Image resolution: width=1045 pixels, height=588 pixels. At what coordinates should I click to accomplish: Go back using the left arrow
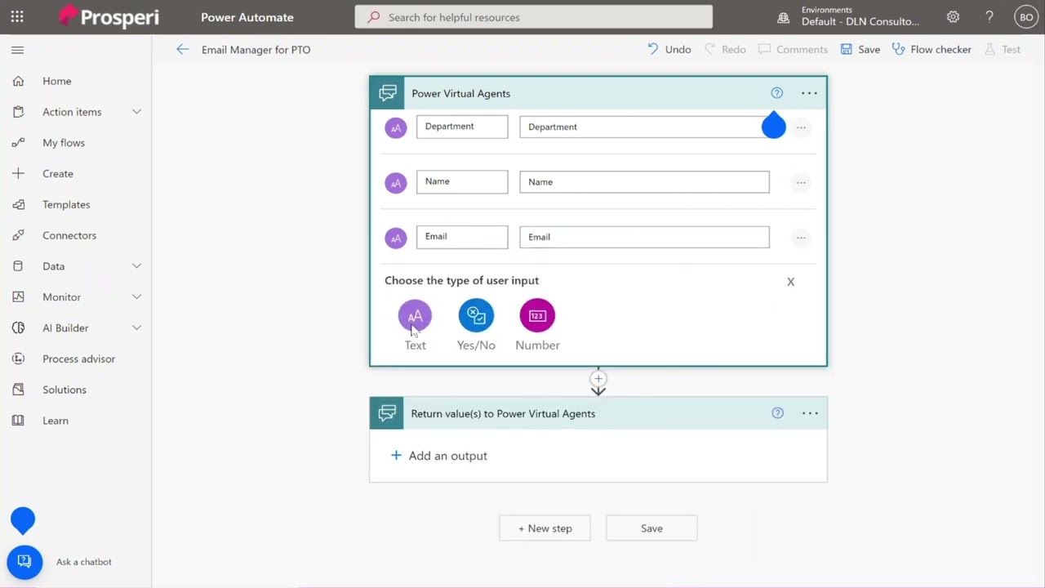(183, 50)
